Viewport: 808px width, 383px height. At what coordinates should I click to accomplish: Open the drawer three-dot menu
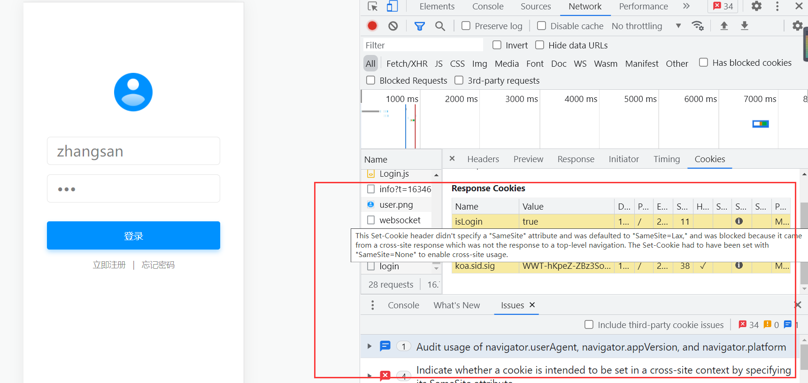[373, 305]
